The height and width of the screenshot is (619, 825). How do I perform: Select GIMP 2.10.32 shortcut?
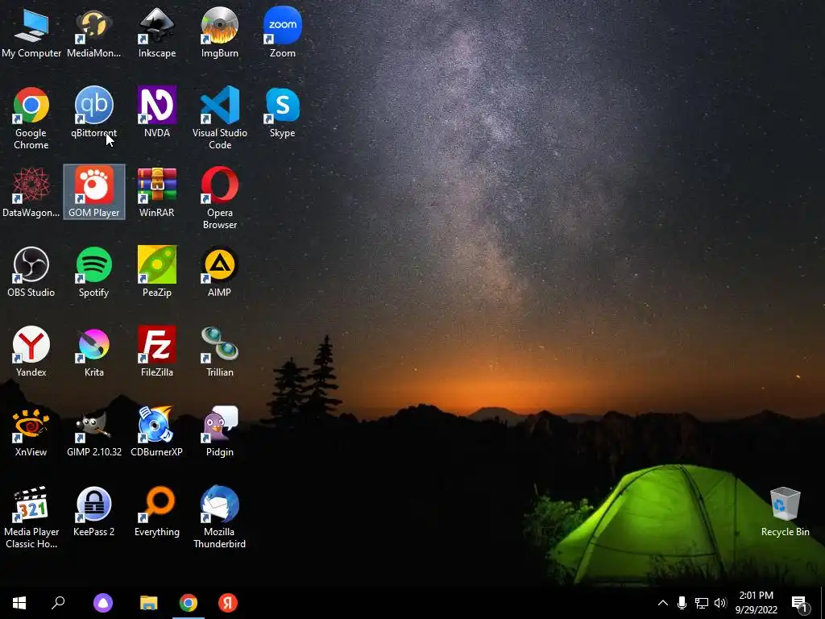(93, 432)
